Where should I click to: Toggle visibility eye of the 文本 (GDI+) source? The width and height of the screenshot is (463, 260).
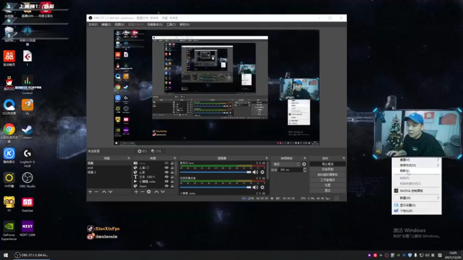(x=167, y=177)
